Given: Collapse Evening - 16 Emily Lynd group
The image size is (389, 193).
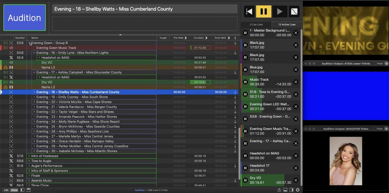Looking at the screenshot, I should pos(34,53).
